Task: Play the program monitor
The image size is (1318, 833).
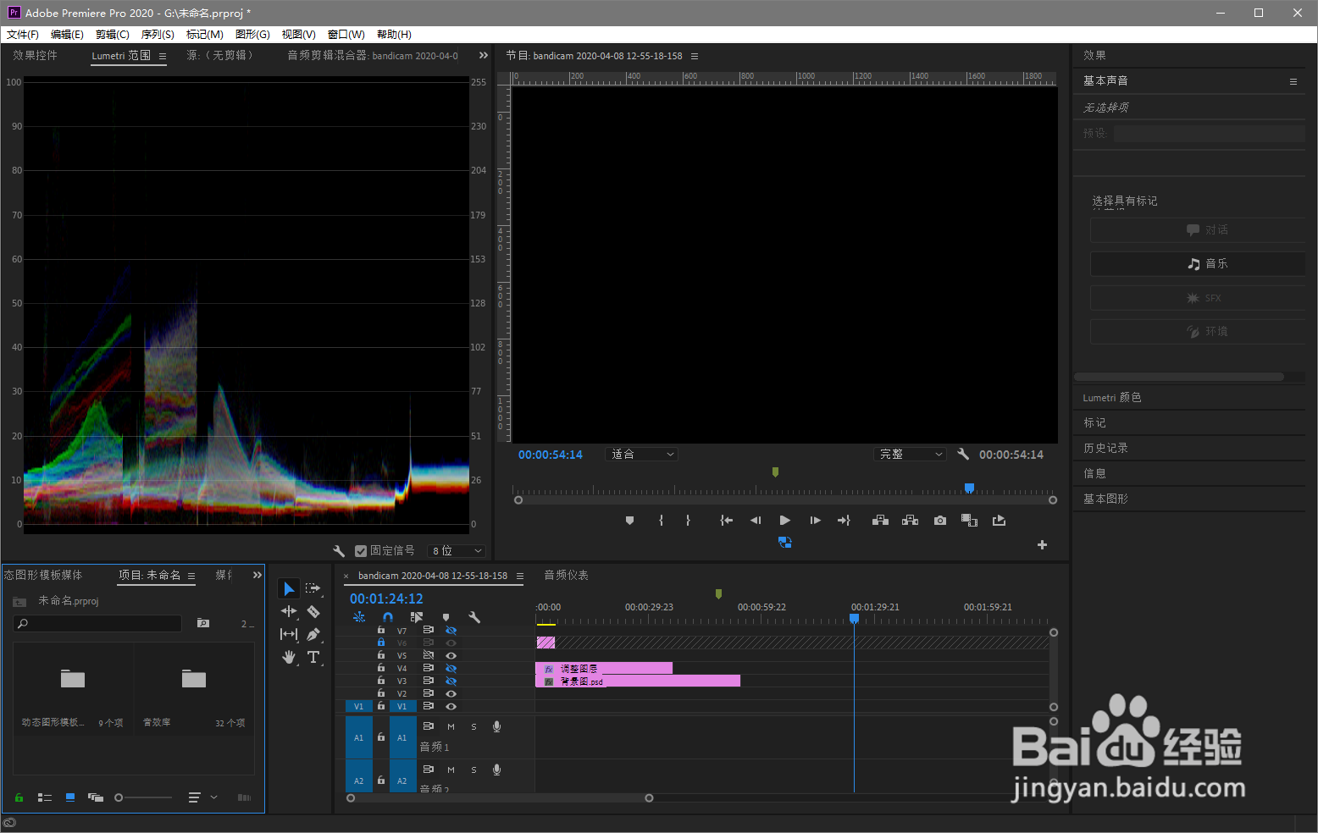Action: pos(785,521)
